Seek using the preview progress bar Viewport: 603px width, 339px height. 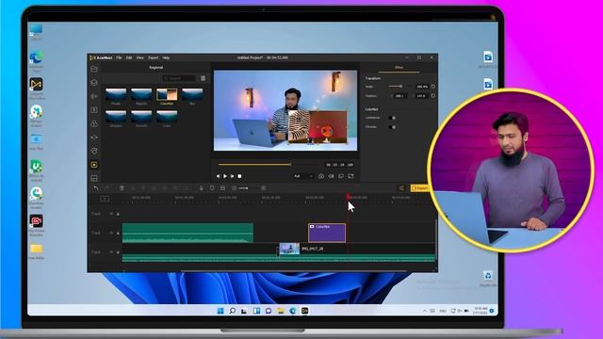tap(268, 165)
